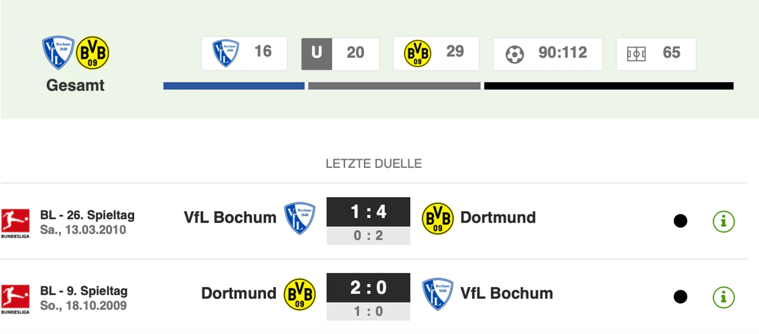The height and width of the screenshot is (334, 759).
Task: Click the pitch icon beside 65
Action: pyautogui.click(x=636, y=54)
